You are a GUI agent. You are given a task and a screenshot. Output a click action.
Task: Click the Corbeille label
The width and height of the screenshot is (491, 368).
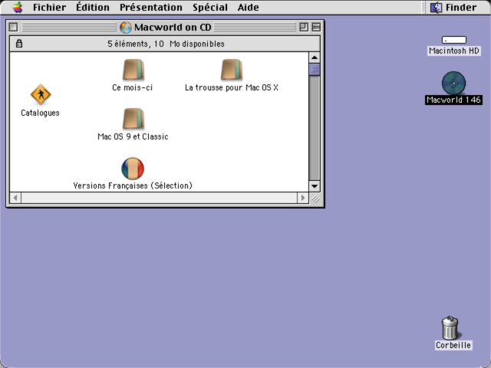(453, 345)
